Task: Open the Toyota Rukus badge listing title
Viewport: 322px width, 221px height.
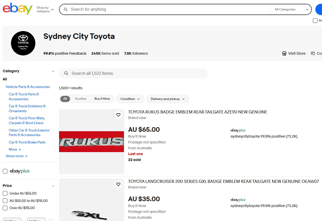Action: pos(198,112)
